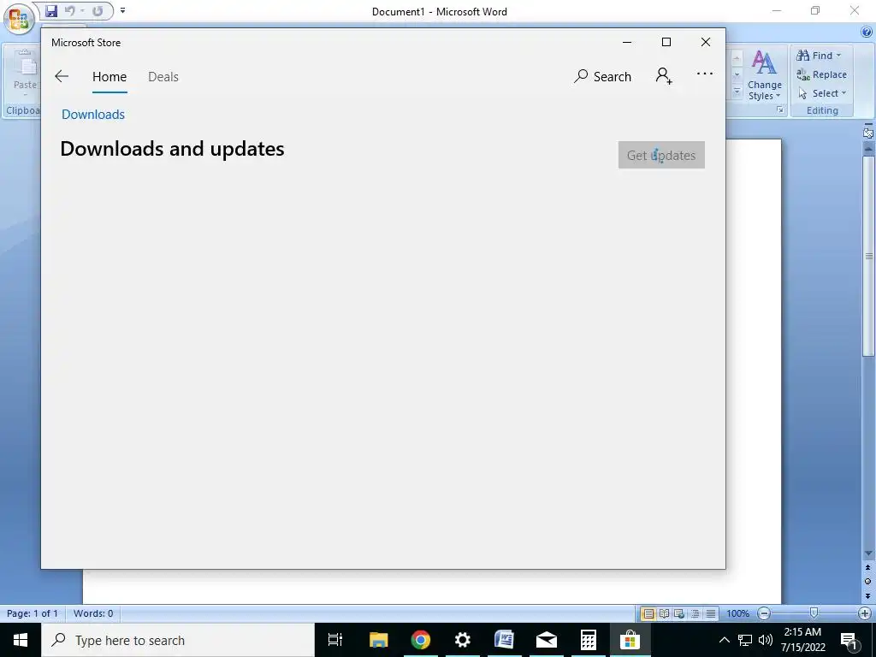
Task: Click Microsoft Store taskbar icon
Action: [630, 640]
